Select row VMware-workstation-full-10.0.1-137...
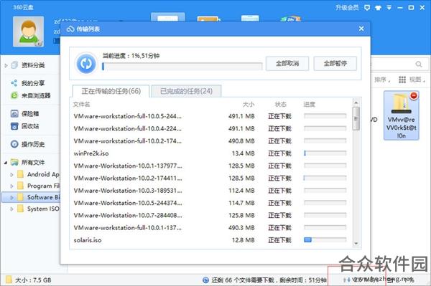Screen dimensions: 431x286 [x=210, y=228]
